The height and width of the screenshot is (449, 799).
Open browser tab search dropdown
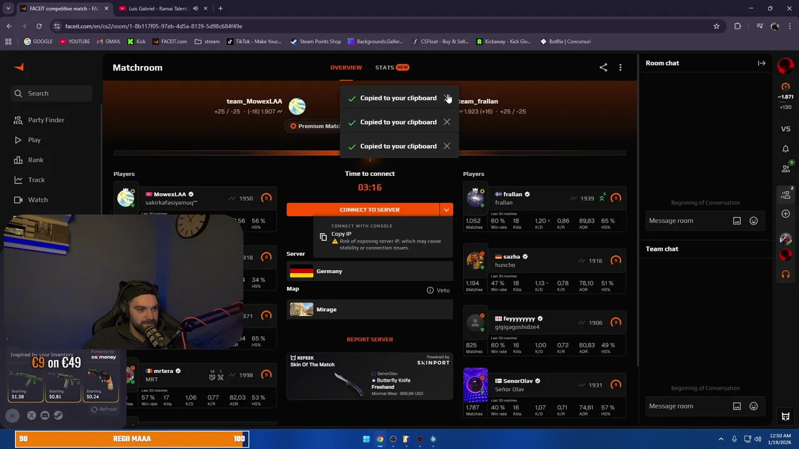tap(8, 8)
